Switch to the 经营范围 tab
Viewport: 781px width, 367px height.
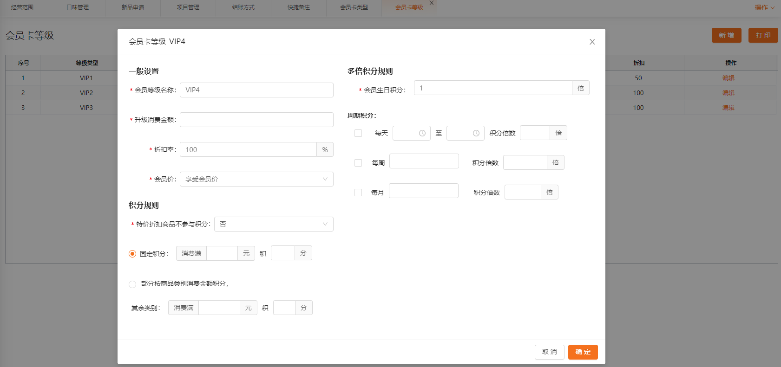[x=22, y=7]
